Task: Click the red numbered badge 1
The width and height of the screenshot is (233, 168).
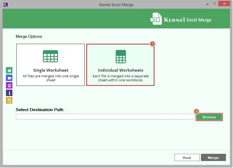Action: [x=152, y=44]
